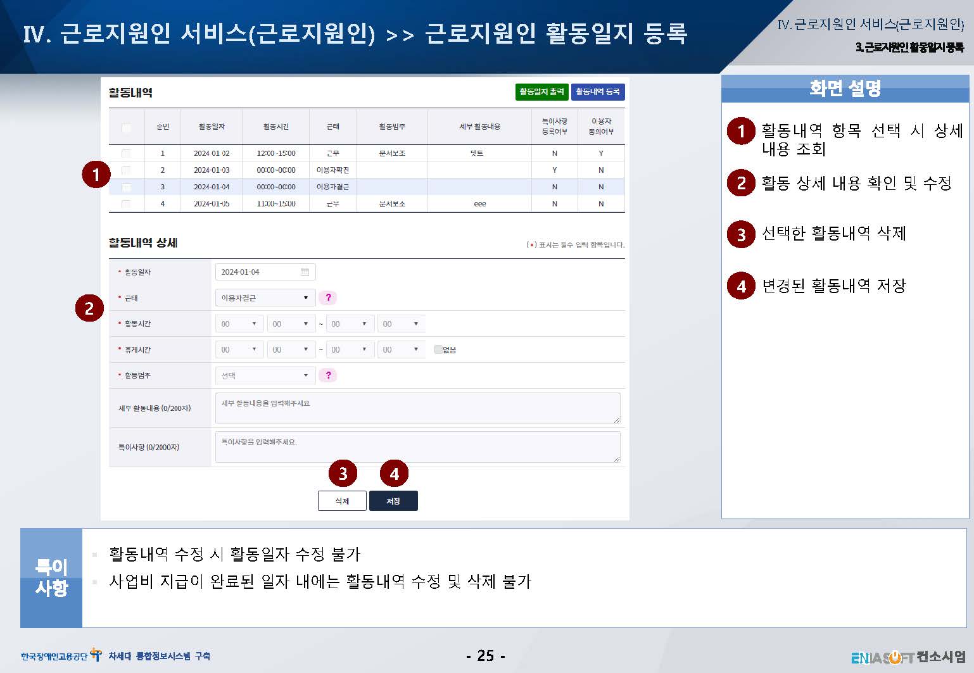Open the first hour dropdown in 활동시간
The height and width of the screenshot is (673, 974).
coord(239,324)
